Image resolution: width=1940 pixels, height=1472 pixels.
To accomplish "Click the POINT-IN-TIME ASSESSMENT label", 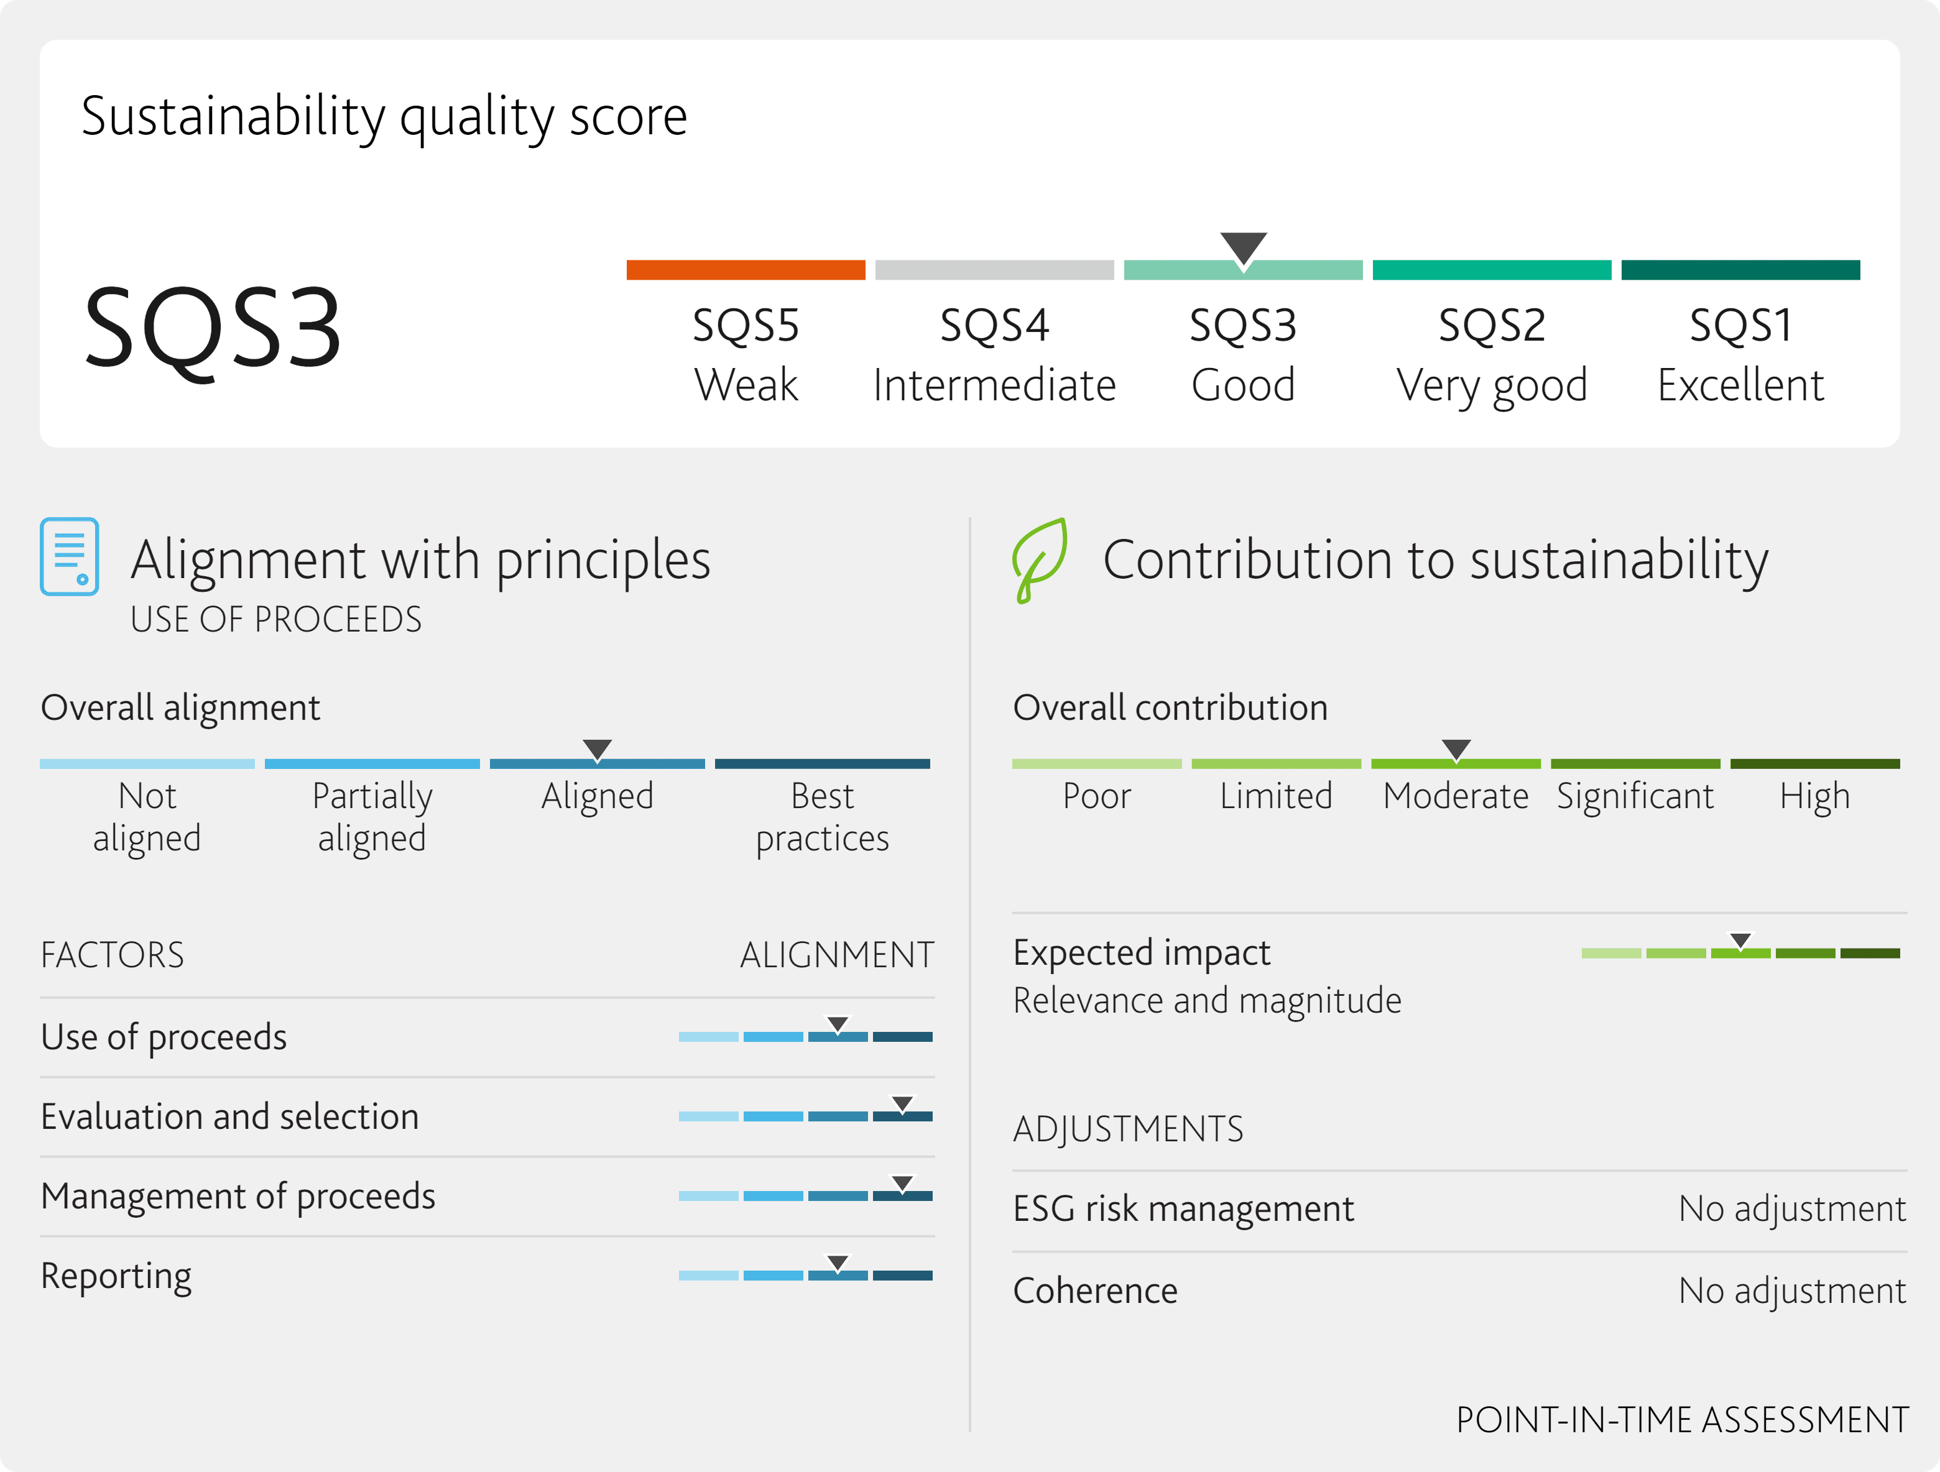I will pos(1681,1419).
